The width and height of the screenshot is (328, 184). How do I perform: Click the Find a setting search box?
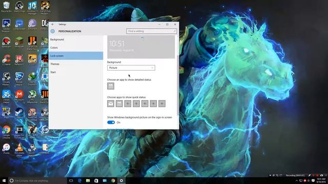[152, 31]
